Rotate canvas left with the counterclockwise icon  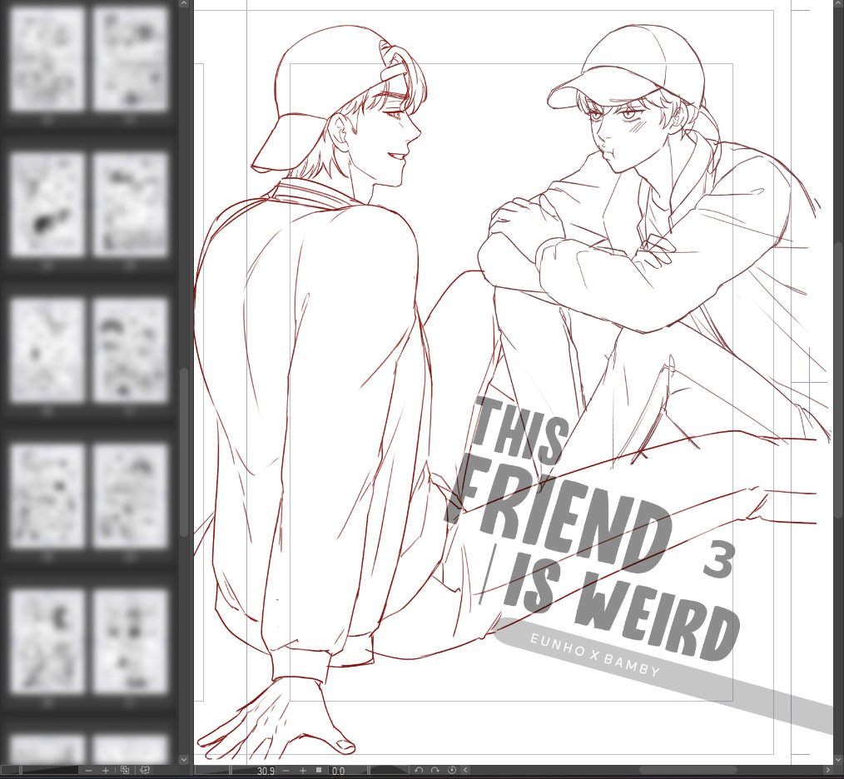click(419, 771)
